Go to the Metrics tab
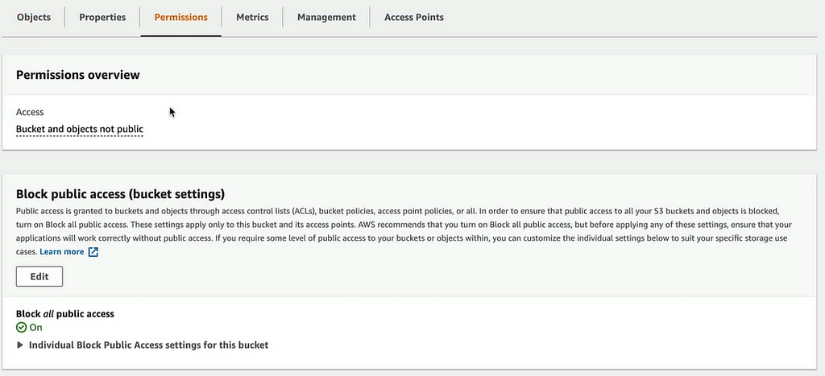The width and height of the screenshot is (825, 376). coord(252,18)
